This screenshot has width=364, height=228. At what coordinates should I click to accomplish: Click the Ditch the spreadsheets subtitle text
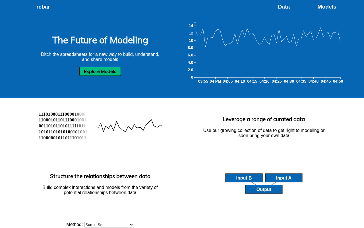tap(100, 57)
